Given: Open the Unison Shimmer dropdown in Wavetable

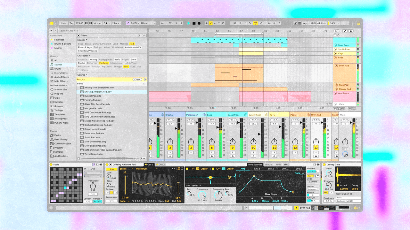Looking at the screenshot, I should click(x=313, y=189).
